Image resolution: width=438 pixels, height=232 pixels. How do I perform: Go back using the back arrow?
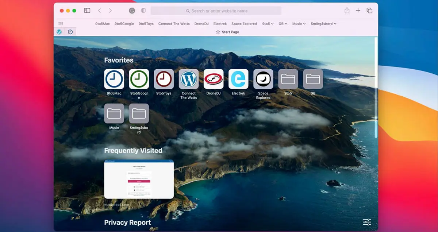(x=99, y=11)
